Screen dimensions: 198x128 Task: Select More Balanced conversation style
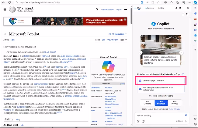pos(161,103)
